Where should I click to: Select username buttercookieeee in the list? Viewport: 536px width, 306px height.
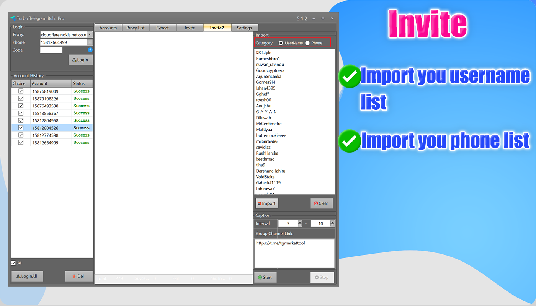point(271,135)
